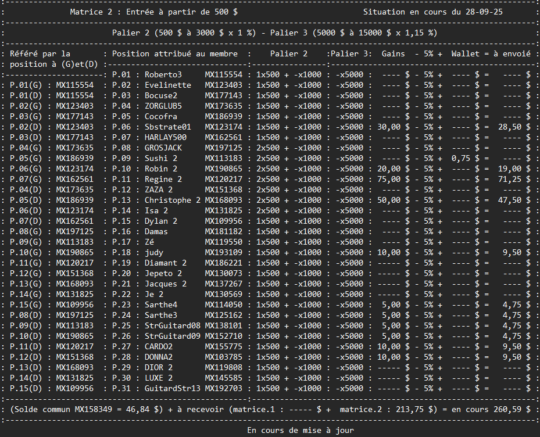Click the GuitardStr13 entry in row P.31
The height and width of the screenshot is (437, 540).
click(x=173, y=388)
